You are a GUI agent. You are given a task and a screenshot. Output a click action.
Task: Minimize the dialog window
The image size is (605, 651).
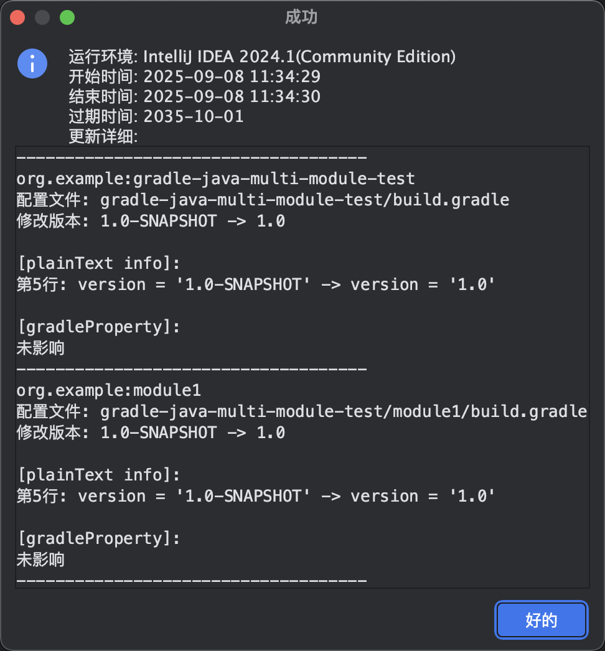(x=42, y=17)
